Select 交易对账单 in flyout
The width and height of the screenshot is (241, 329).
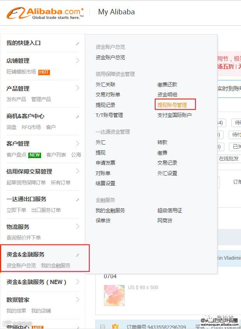[108, 95]
